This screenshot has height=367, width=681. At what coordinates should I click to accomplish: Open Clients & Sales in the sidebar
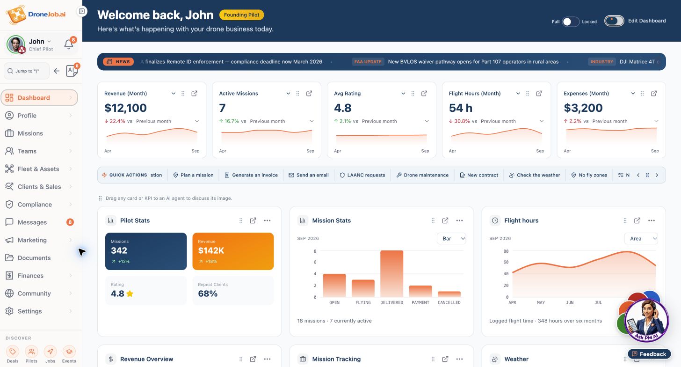click(x=39, y=187)
